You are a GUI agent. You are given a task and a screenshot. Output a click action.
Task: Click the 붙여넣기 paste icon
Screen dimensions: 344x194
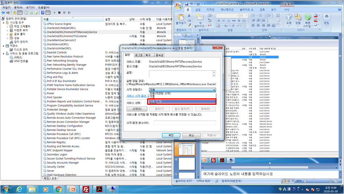(181, 17)
